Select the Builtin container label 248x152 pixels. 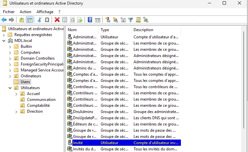pos(26,47)
